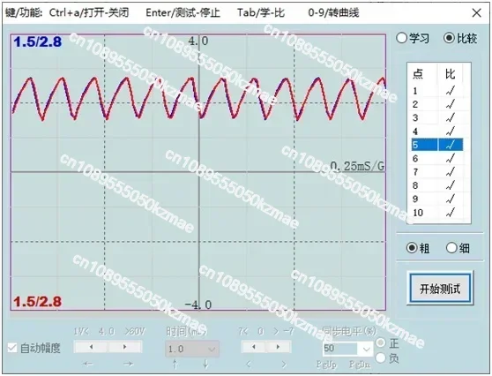This screenshot has height=376, width=492.
Task: Click right arrow of the voltage amplitude scroller
Action: [124, 347]
